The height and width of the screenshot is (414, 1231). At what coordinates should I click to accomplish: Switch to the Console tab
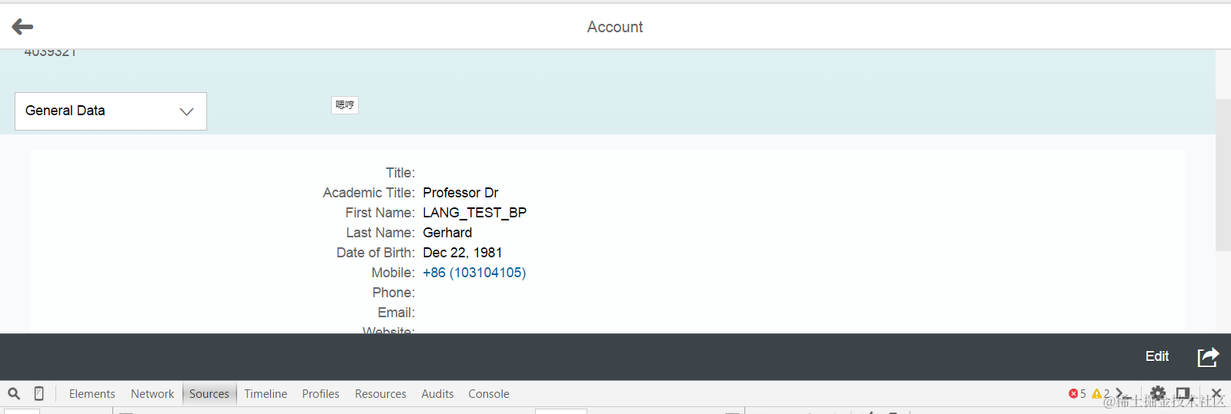coord(489,394)
